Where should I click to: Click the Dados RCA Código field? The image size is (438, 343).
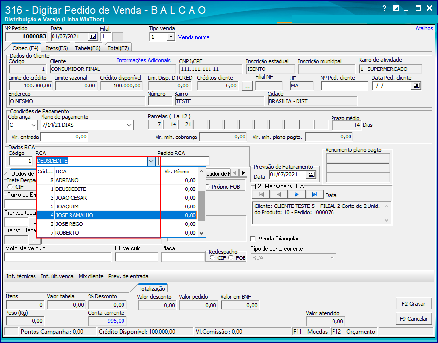point(21,161)
